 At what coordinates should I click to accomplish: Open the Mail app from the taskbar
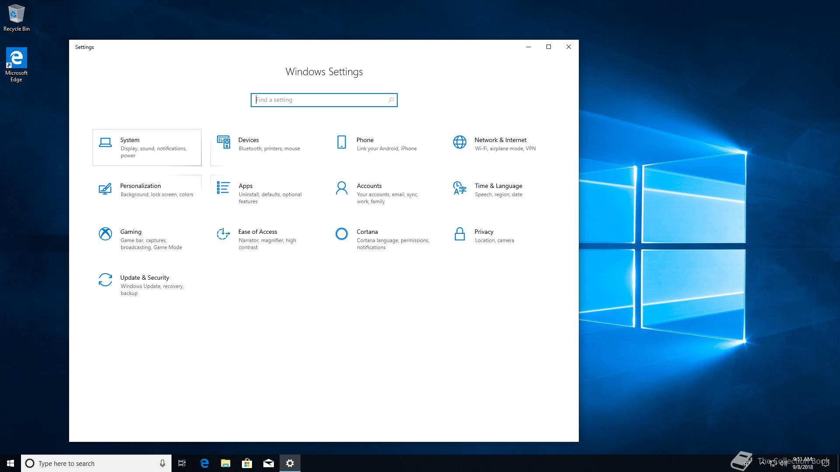(x=269, y=463)
